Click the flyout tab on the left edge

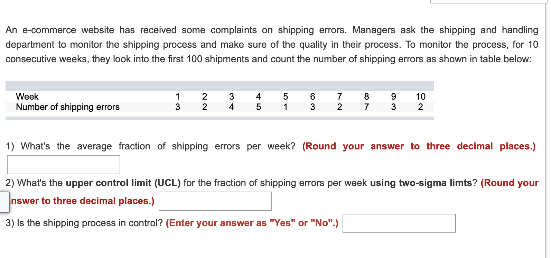coord(3,203)
